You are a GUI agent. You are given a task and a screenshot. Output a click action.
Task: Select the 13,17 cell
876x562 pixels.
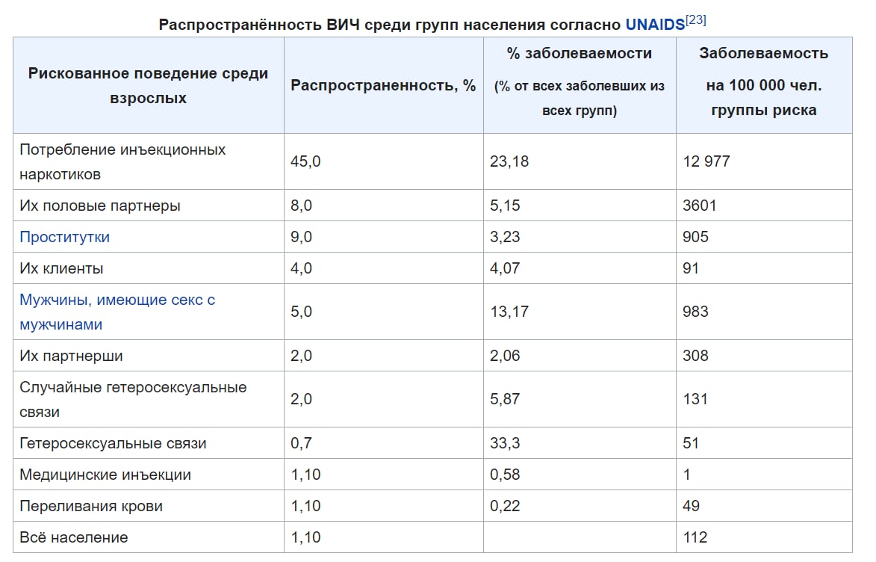pos(580,312)
